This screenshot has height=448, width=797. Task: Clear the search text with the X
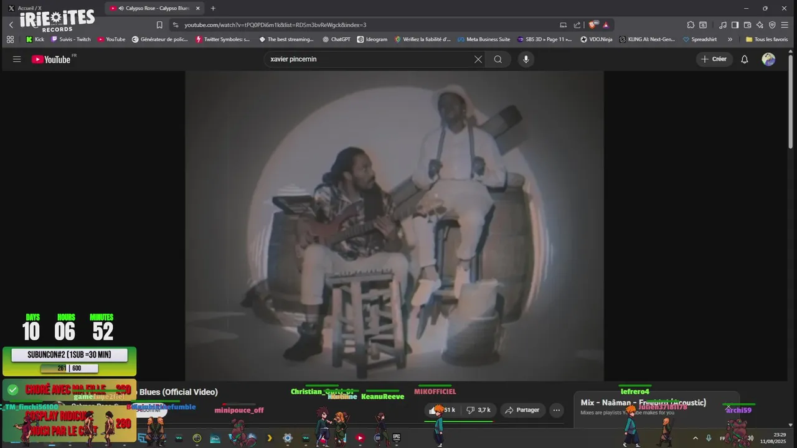[x=478, y=59]
